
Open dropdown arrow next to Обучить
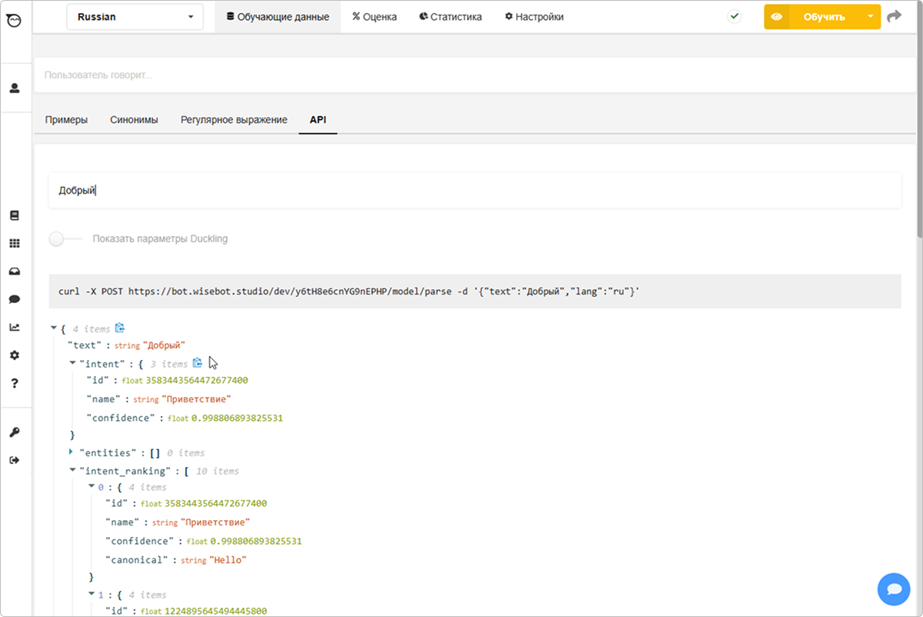[870, 16]
